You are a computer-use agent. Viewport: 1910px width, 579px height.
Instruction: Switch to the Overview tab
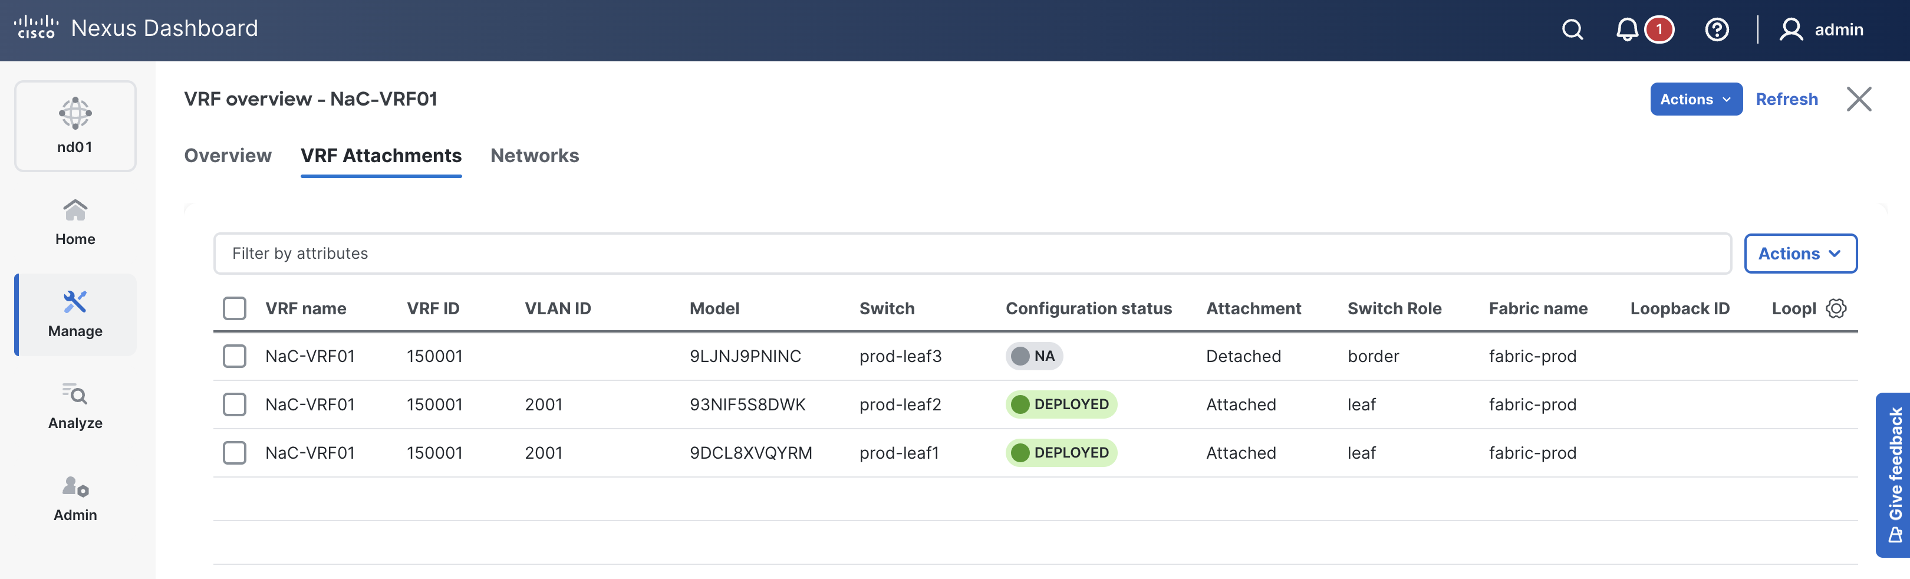pyautogui.click(x=228, y=156)
